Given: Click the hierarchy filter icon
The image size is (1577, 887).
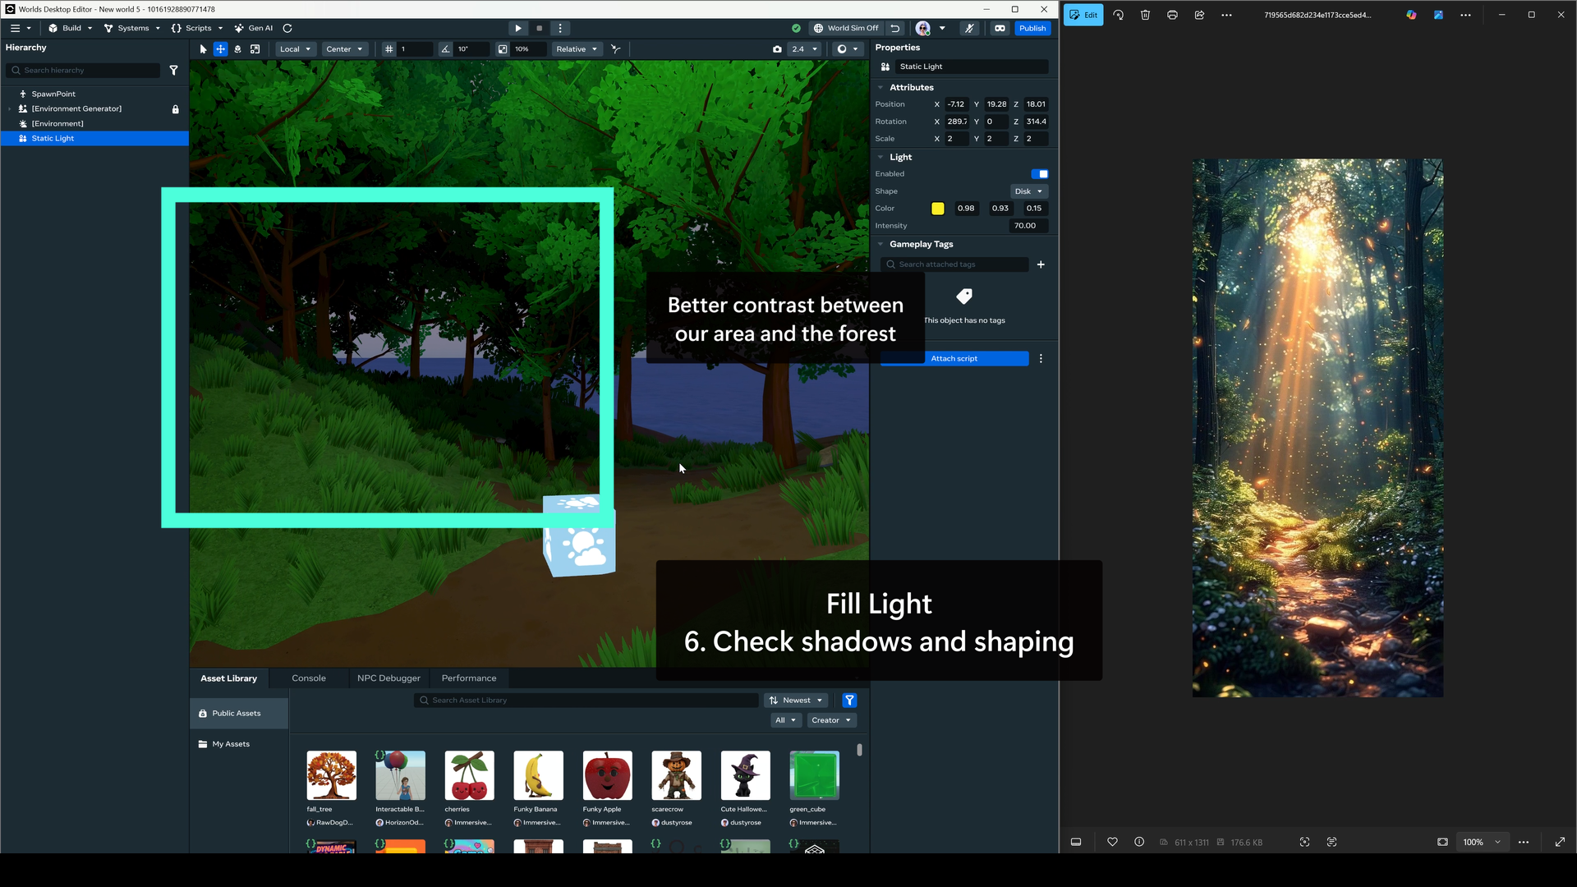Looking at the screenshot, I should click(173, 71).
